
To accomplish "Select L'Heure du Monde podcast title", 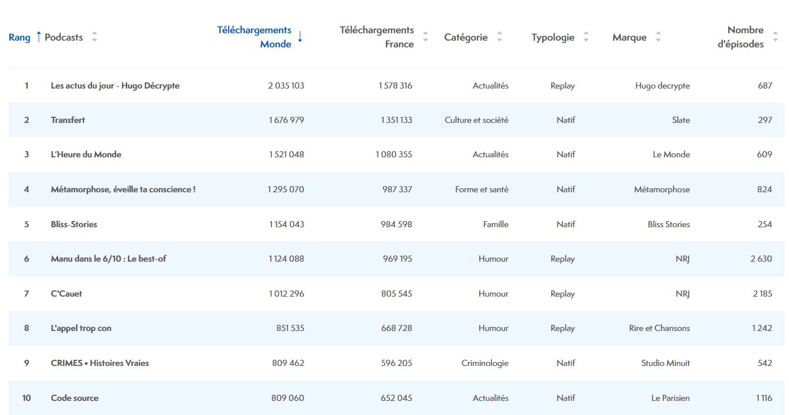I will pos(86,154).
